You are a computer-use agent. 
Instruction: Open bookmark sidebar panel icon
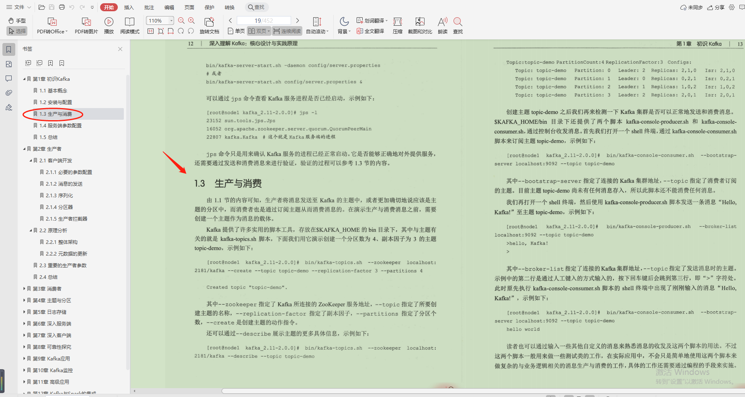(9, 49)
